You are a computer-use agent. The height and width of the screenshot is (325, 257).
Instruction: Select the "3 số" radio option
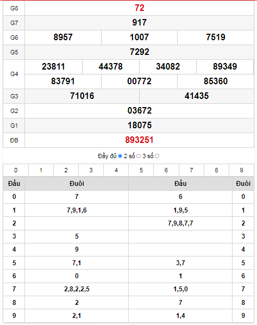click(157, 156)
